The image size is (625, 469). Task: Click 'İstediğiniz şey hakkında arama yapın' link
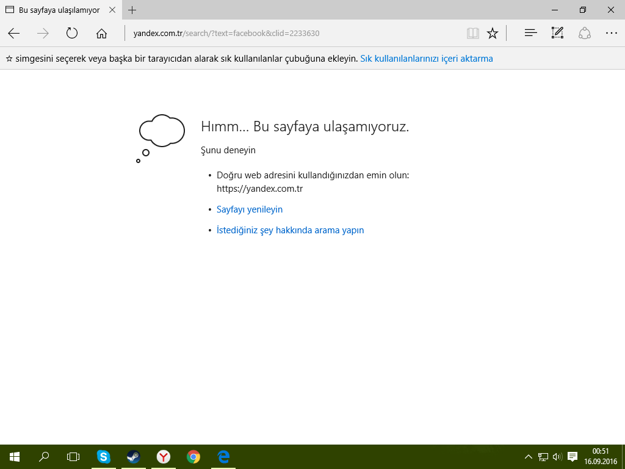click(290, 230)
